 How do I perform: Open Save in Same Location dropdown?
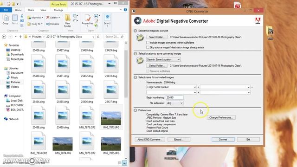(x=163, y=59)
